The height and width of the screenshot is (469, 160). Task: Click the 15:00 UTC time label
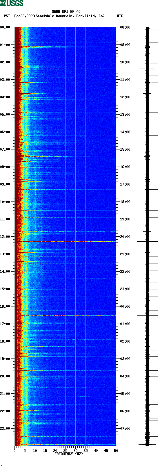[125, 149]
